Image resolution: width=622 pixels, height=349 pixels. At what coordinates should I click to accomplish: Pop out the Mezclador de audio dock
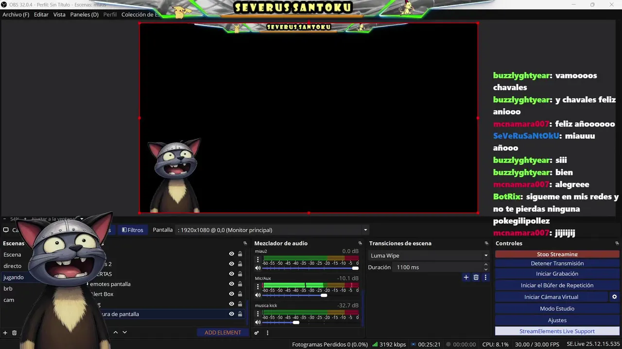[x=360, y=243]
